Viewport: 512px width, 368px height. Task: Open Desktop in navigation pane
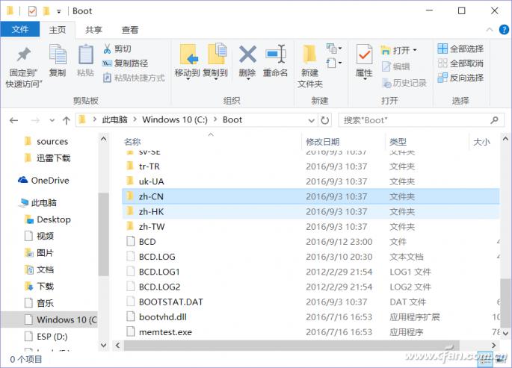click(x=48, y=219)
